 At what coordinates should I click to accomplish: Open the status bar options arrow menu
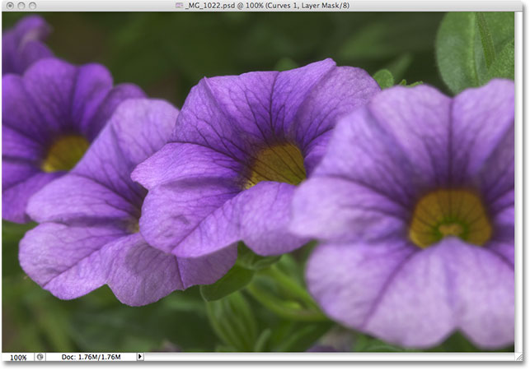pos(140,357)
